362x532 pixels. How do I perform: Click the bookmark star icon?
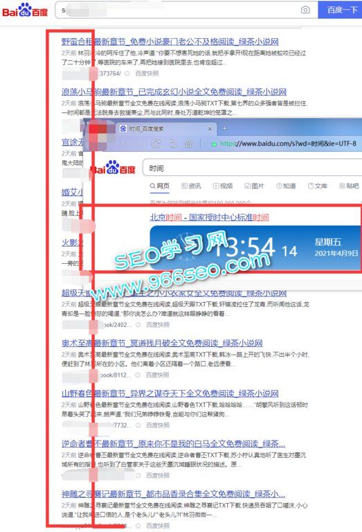188,144
